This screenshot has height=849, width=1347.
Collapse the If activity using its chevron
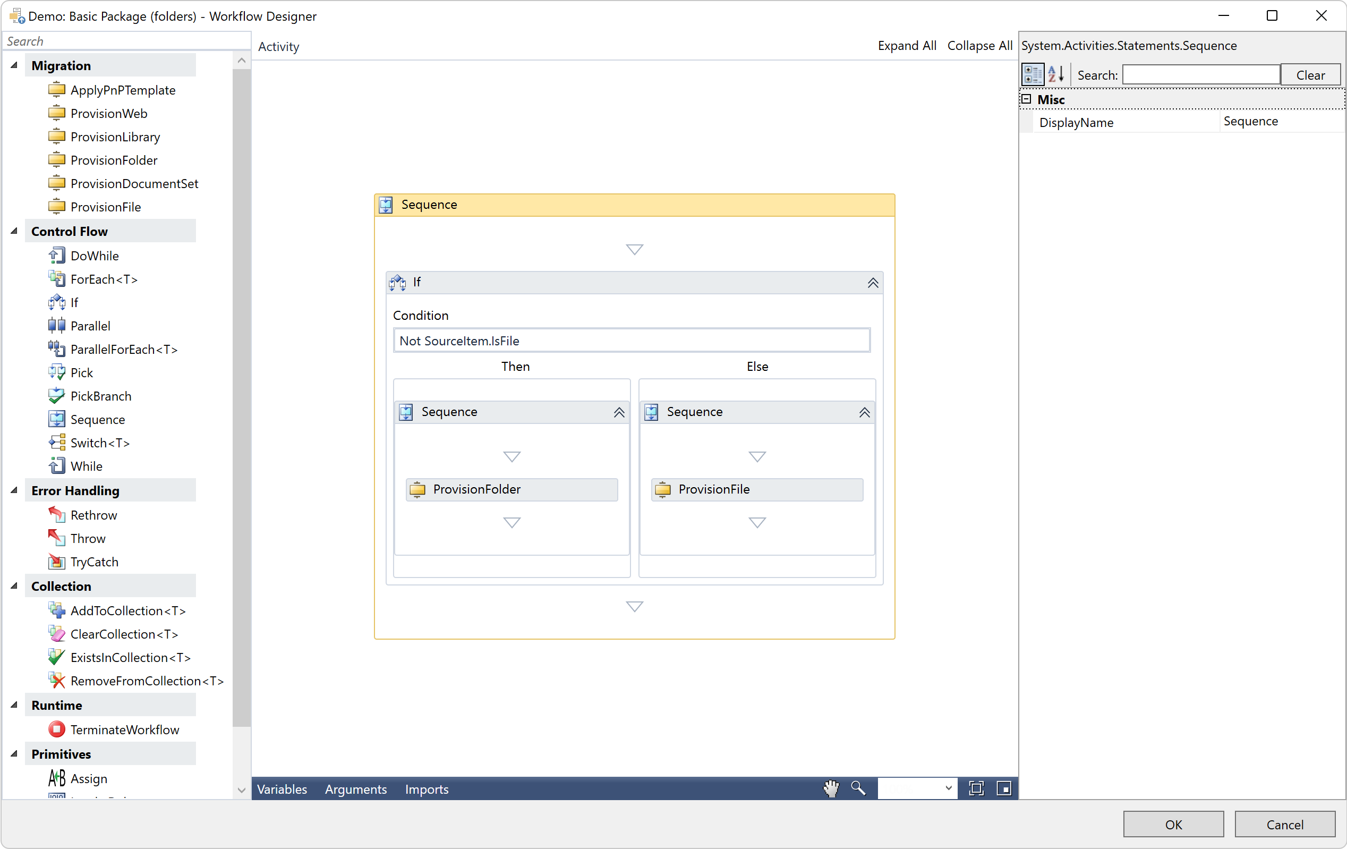873,282
